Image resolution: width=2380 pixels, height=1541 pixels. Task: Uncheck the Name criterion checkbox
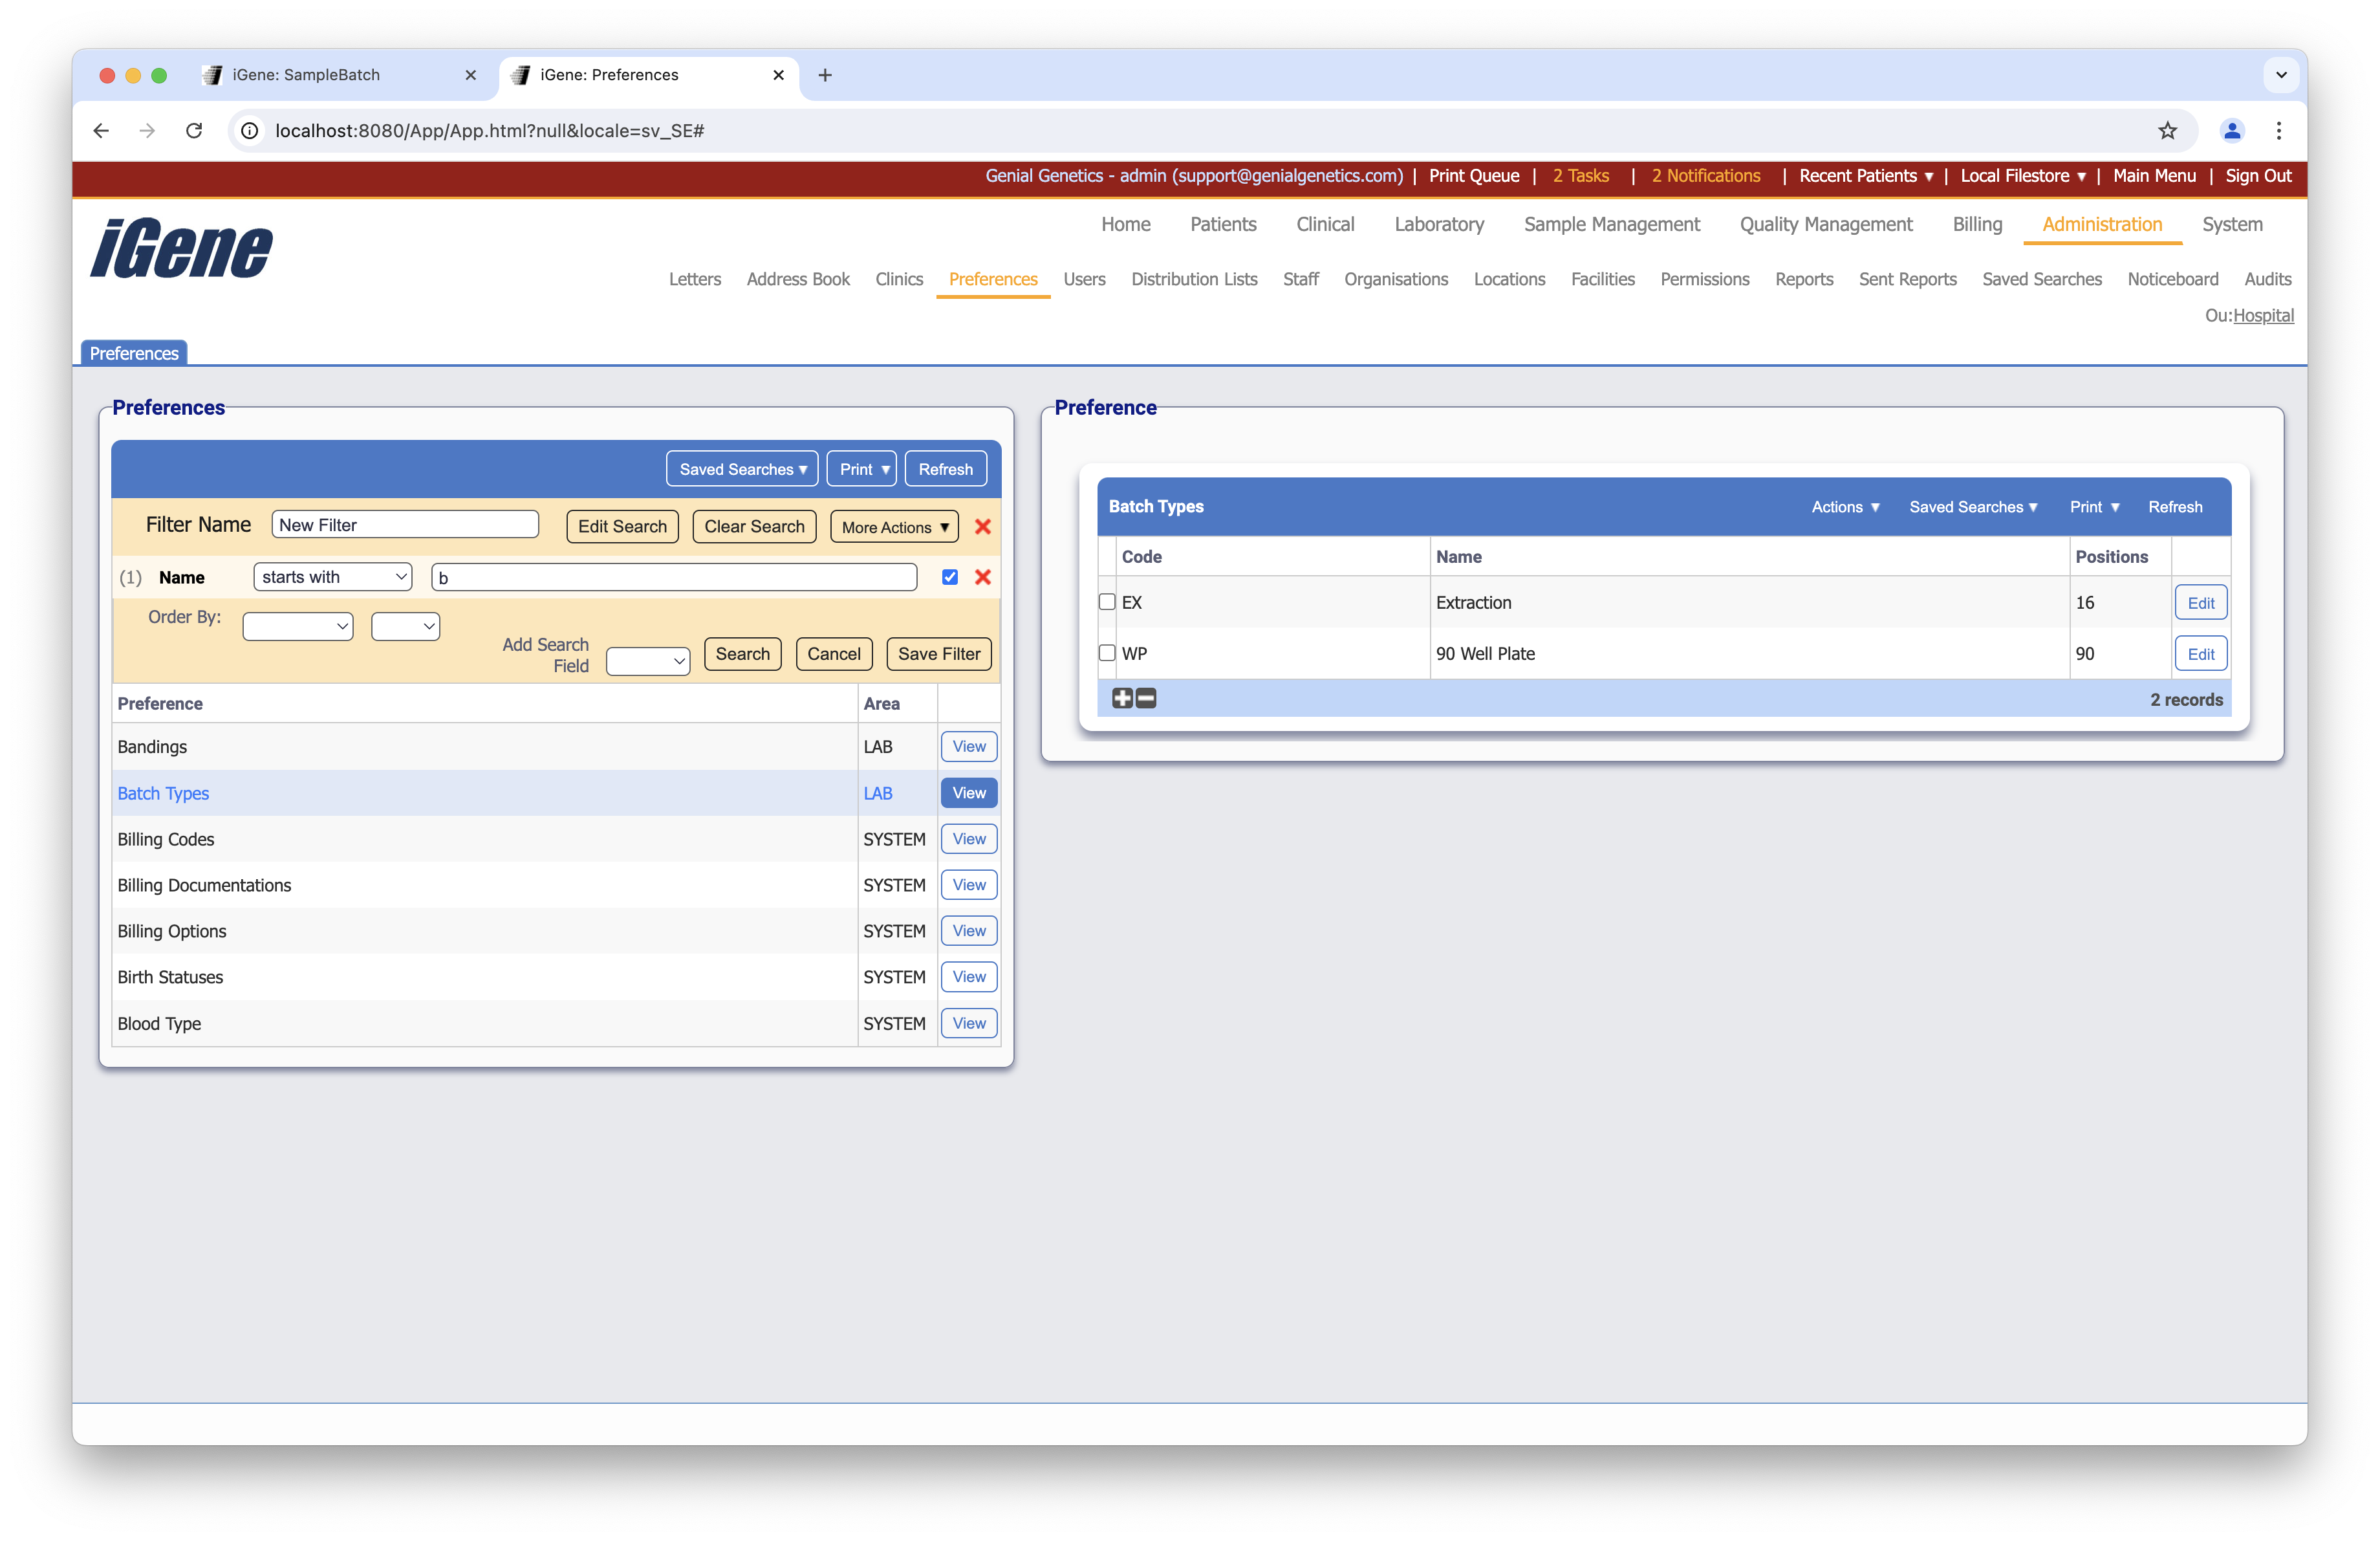pyautogui.click(x=949, y=577)
